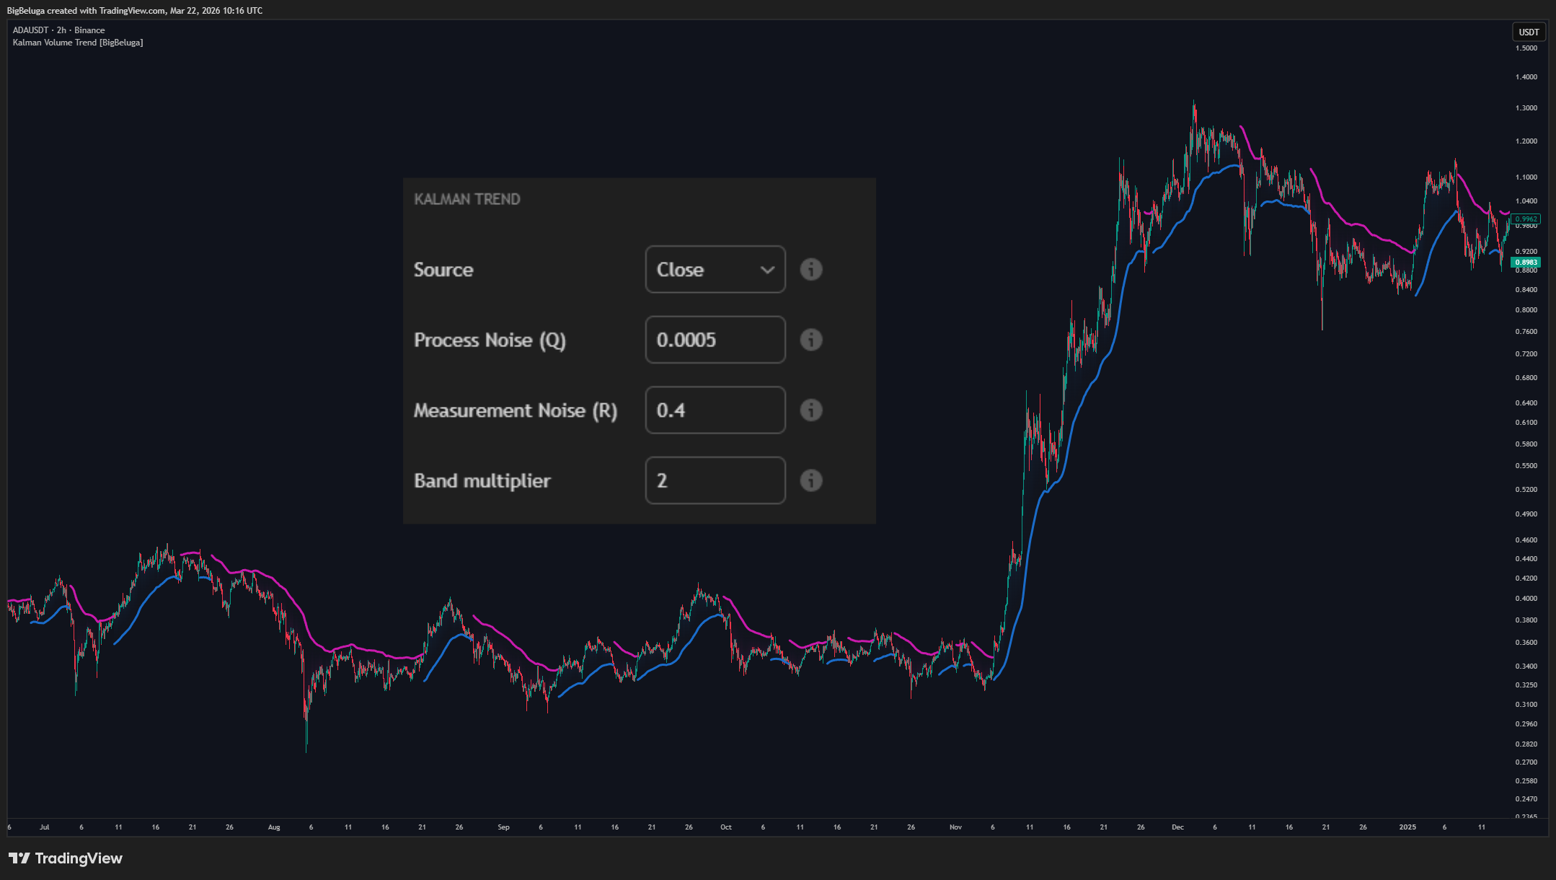This screenshot has width=1556, height=880.
Task: Click the KALMAN TREND section heading
Action: (x=467, y=199)
